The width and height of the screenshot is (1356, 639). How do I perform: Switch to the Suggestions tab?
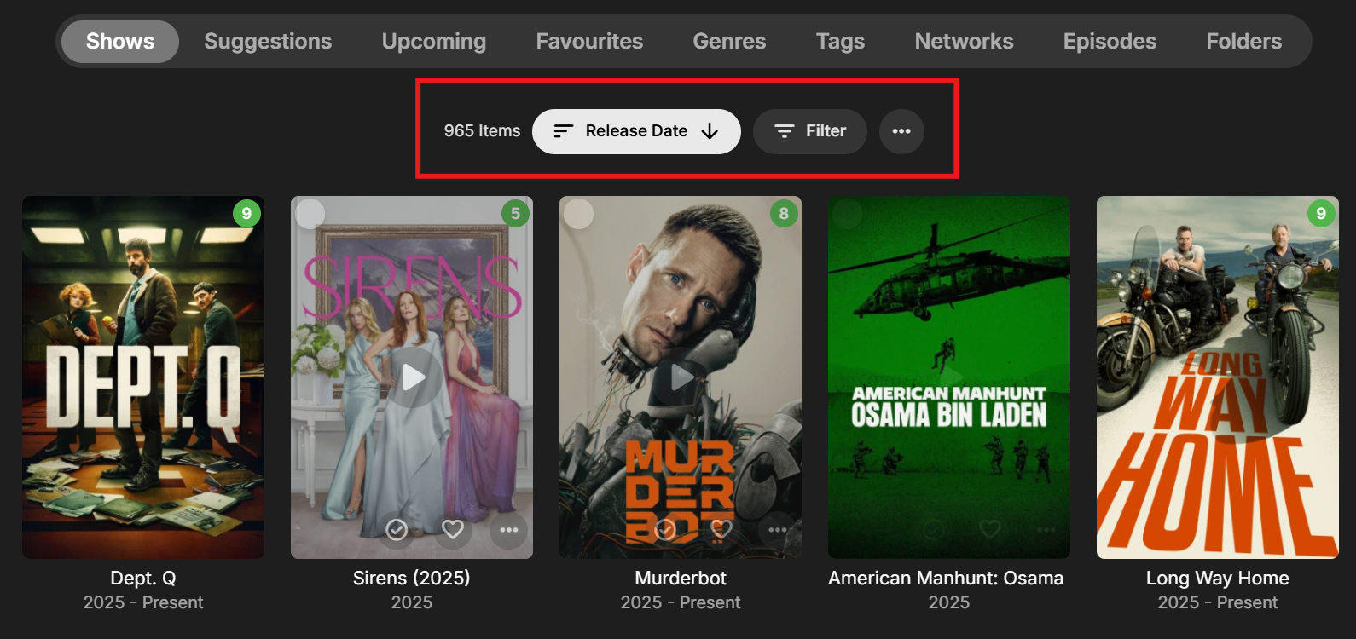pos(268,41)
